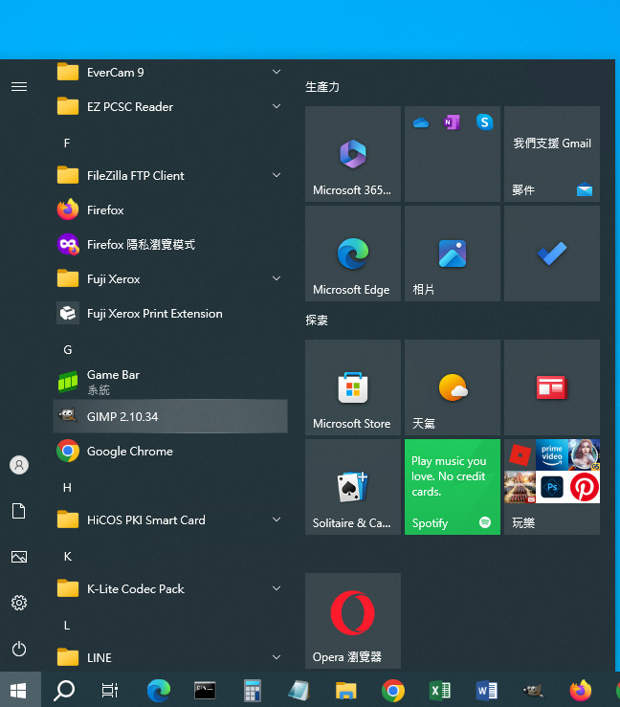This screenshot has height=707, width=620.
Task: Open the 郵件 mail tile
Action: (x=552, y=154)
